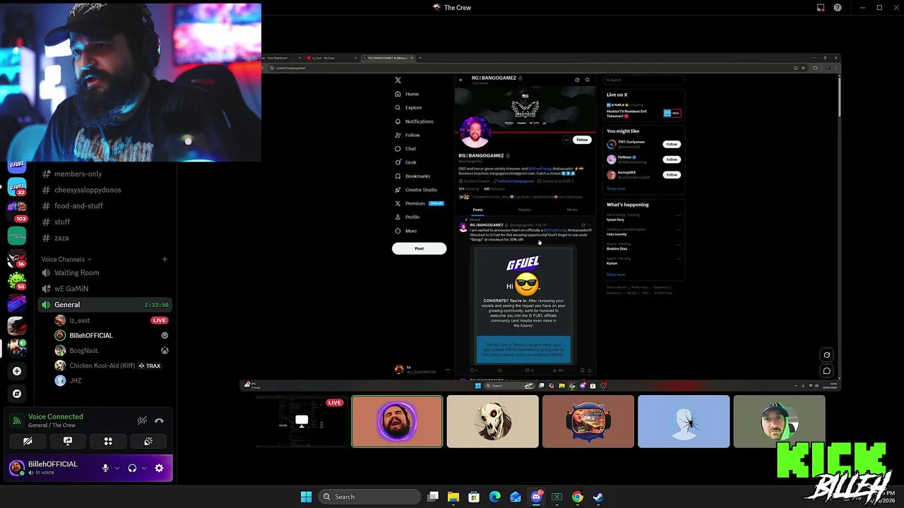
Task: Open Explore in streamed X sidebar
Action: tap(409, 108)
